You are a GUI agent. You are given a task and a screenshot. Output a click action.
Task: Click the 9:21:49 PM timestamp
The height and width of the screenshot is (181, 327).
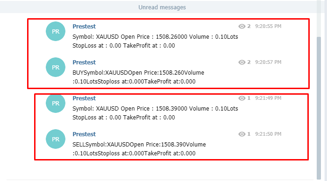pos(268,98)
